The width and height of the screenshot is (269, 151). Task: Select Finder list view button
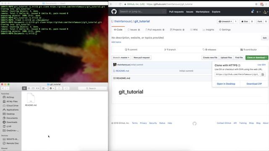[x=29, y=89]
